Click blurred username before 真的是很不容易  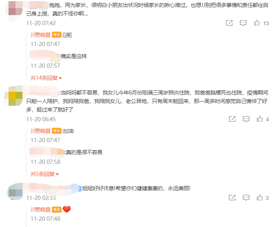(x=47, y=151)
